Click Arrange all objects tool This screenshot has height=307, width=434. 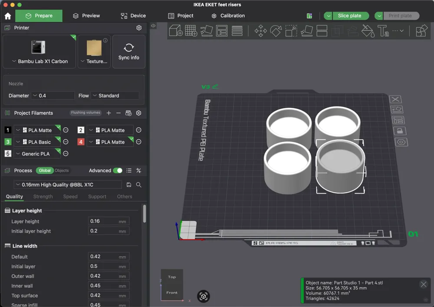tap(222, 31)
